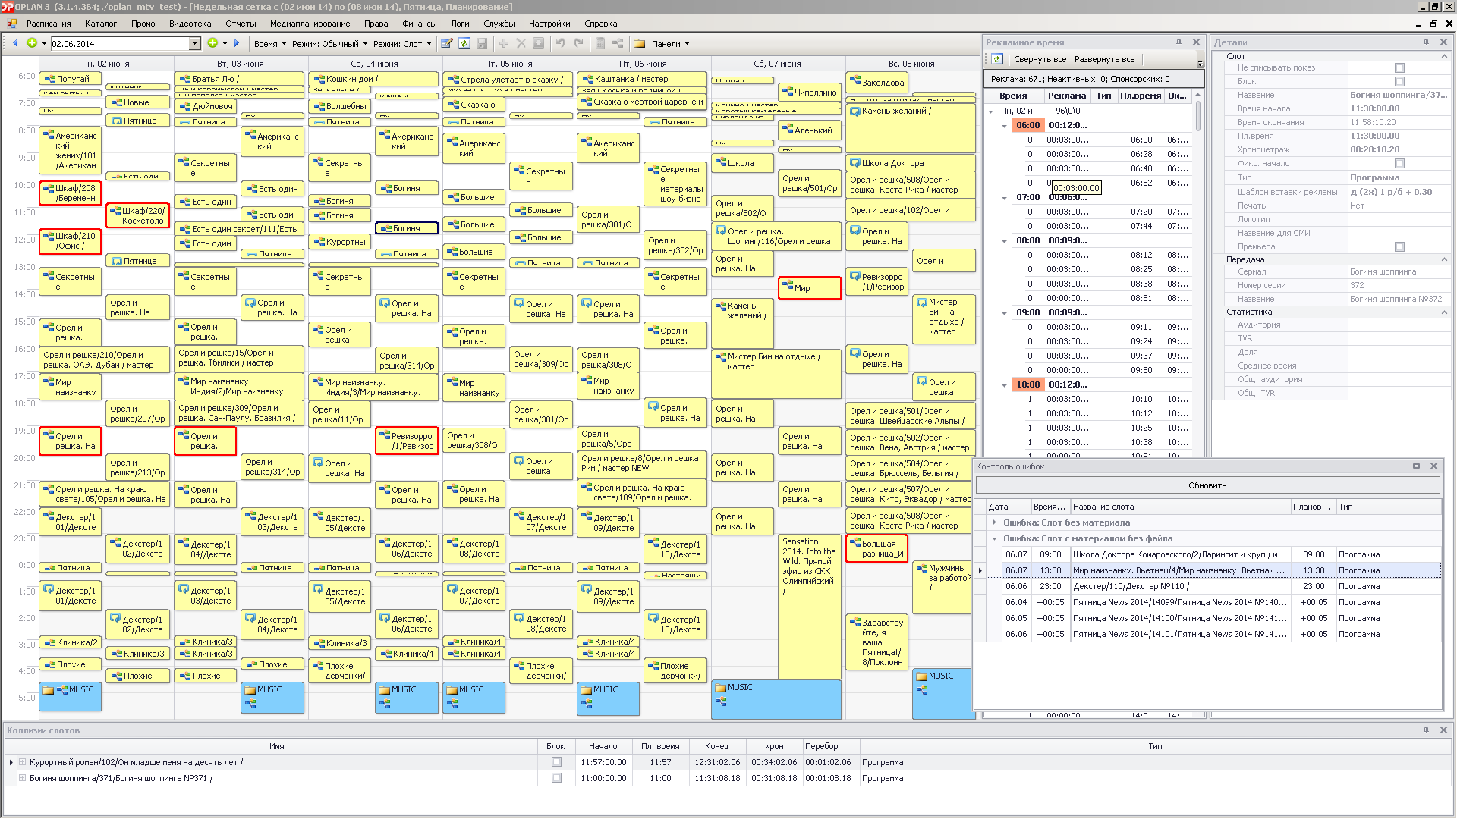Expand the Курортный роман collision row

(x=23, y=762)
